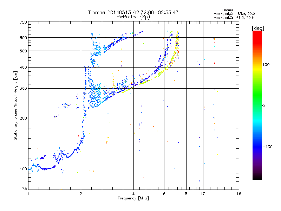Click the '[deg]' colorbar unit label
The width and height of the screenshot is (281, 211).
[258, 28]
